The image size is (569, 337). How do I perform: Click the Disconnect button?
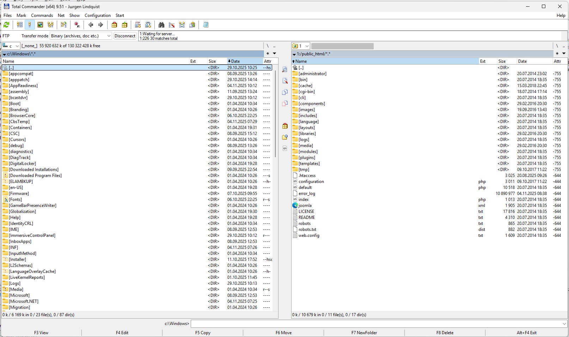125,36
